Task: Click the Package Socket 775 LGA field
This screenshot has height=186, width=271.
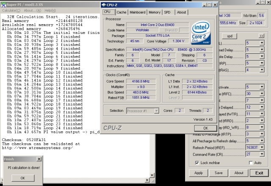Action: [x=158, y=36]
